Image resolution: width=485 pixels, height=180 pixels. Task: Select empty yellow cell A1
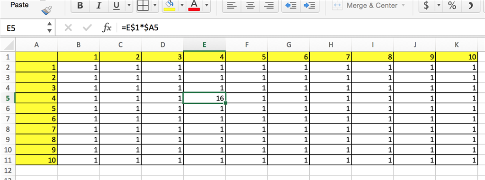[36, 56]
